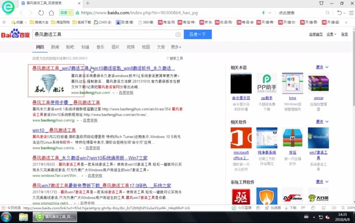Click the skin (shirt) icon in title bar
The height and width of the screenshot is (223, 355).
pyautogui.click(x=321, y=3)
